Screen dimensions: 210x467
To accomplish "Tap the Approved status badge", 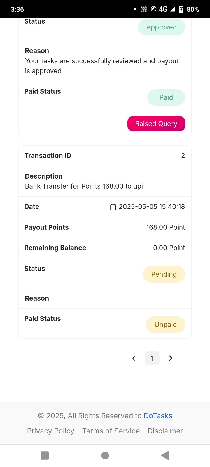I will click(162, 27).
